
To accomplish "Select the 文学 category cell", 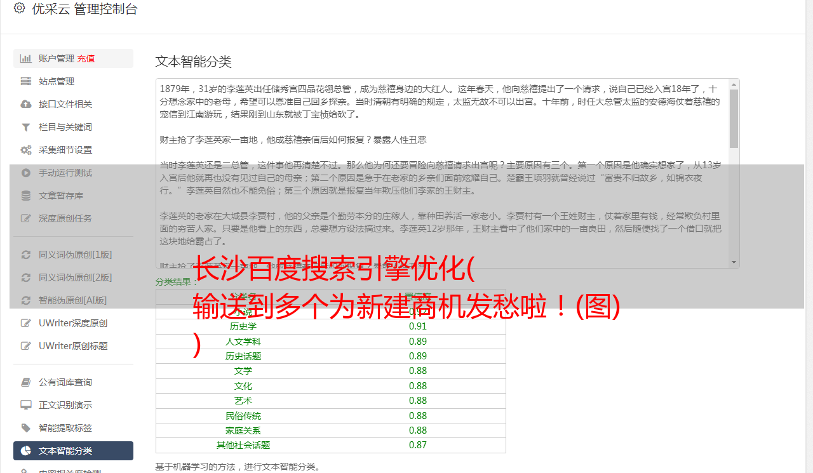I will coord(243,371).
